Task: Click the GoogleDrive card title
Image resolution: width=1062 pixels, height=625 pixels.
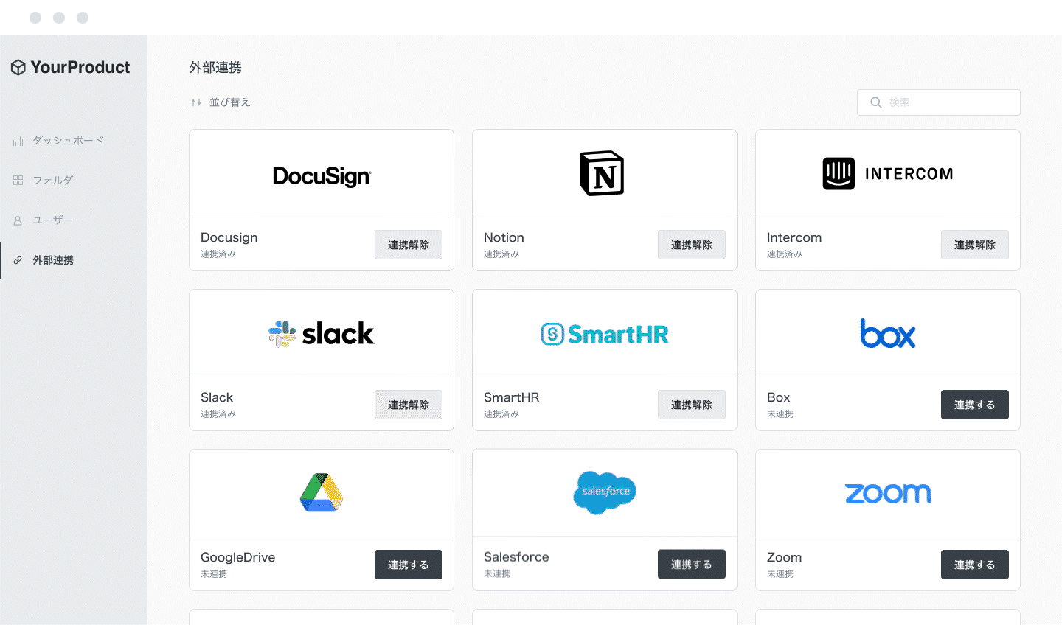Action: click(237, 557)
